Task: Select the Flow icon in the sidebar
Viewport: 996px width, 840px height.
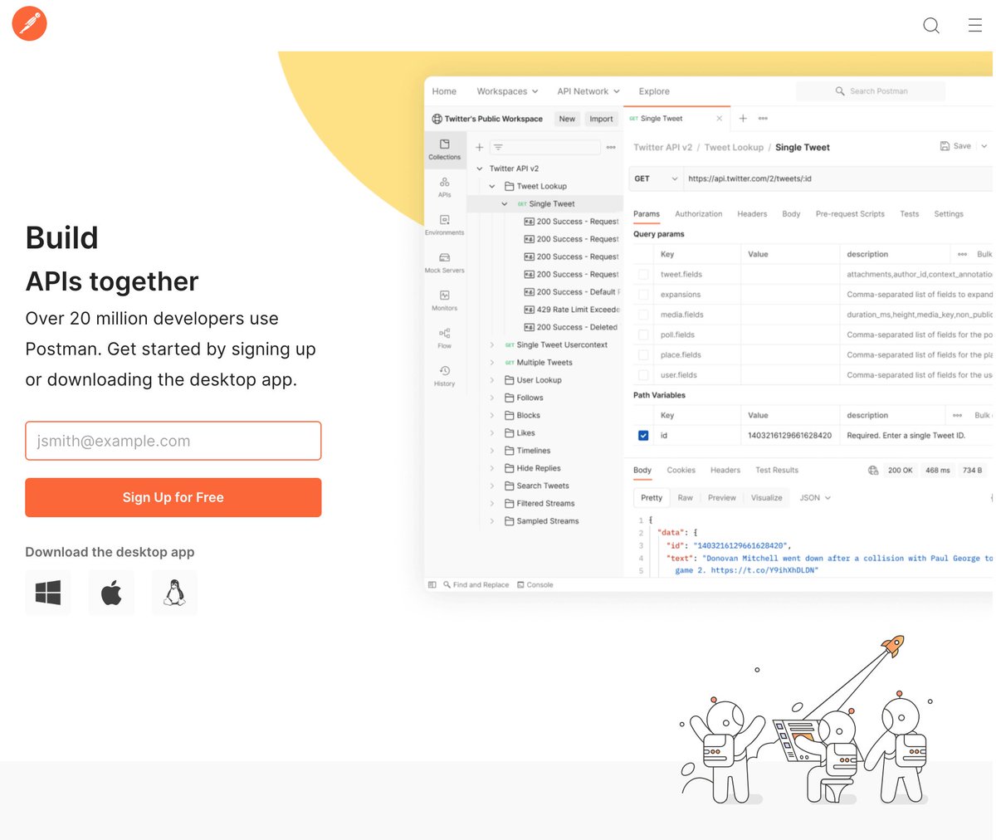Action: coord(445,336)
